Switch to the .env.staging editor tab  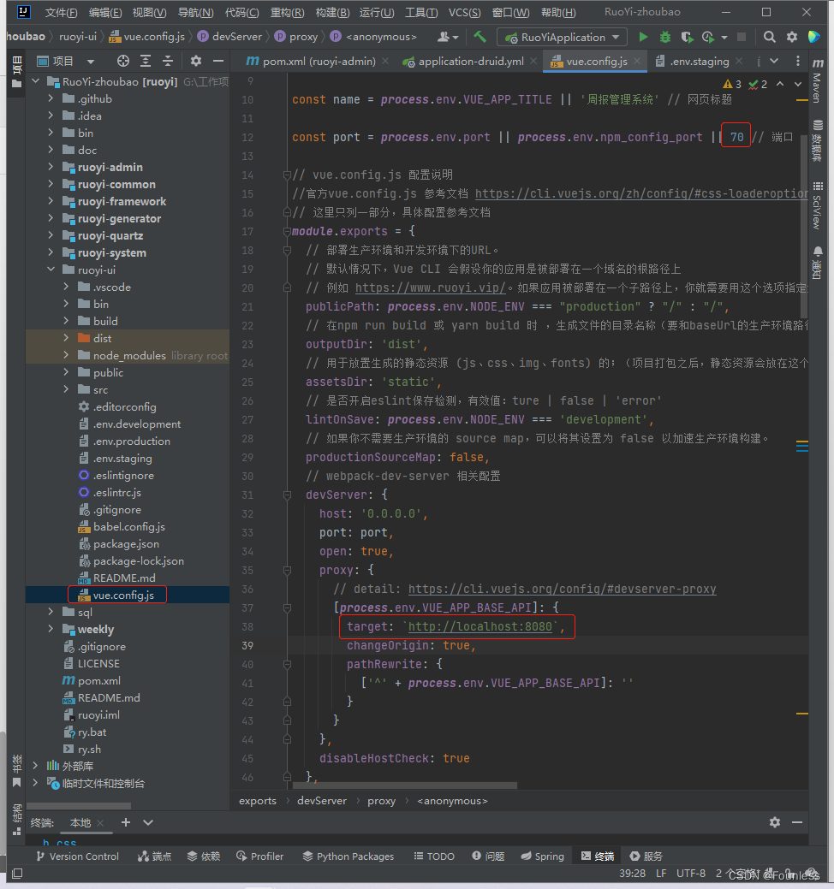tap(699, 62)
